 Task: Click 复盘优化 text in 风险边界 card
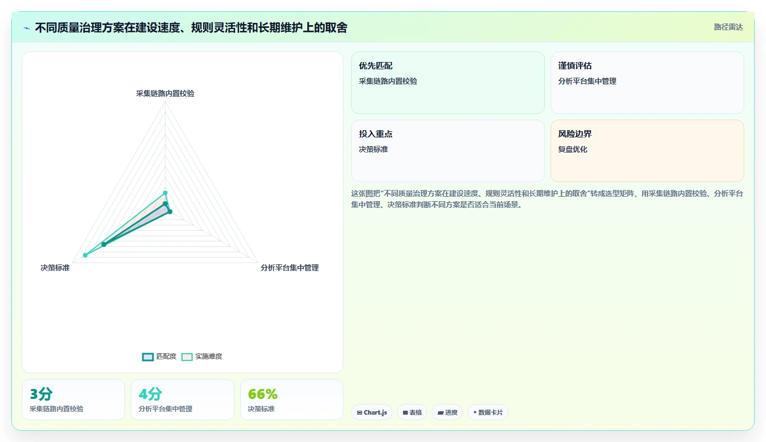(x=573, y=149)
